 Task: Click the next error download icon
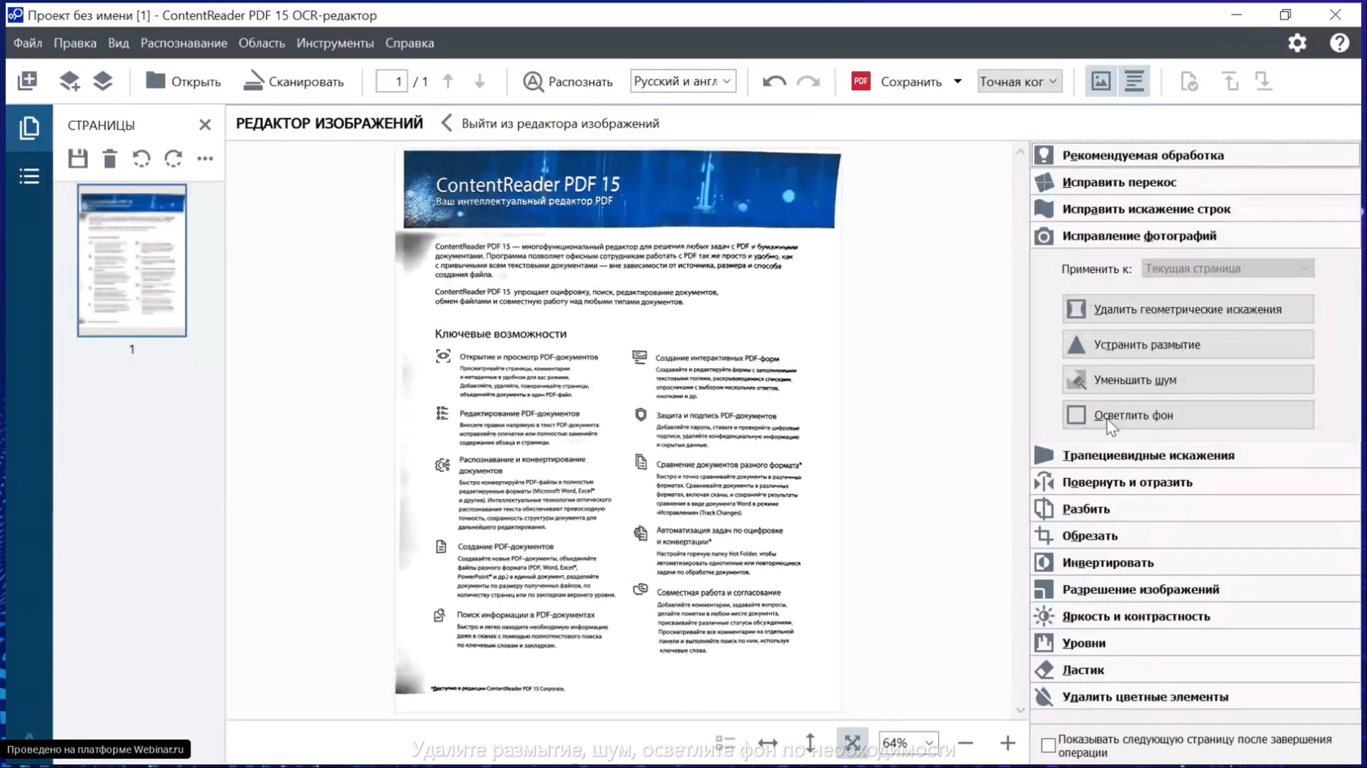(x=1263, y=81)
